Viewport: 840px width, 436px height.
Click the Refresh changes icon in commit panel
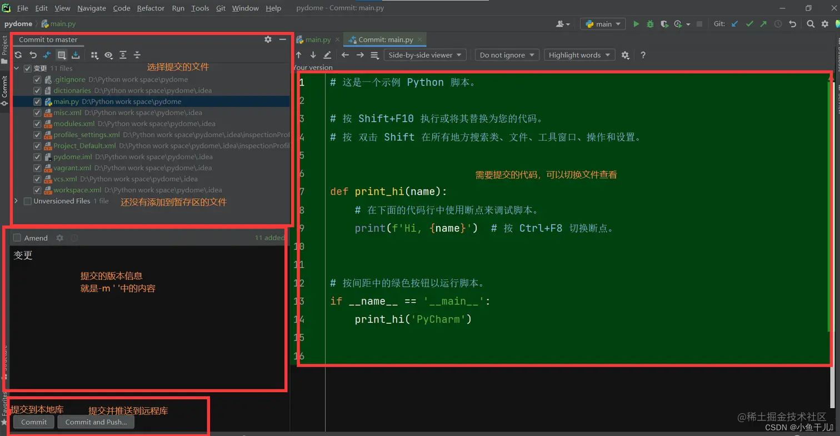pyautogui.click(x=18, y=55)
